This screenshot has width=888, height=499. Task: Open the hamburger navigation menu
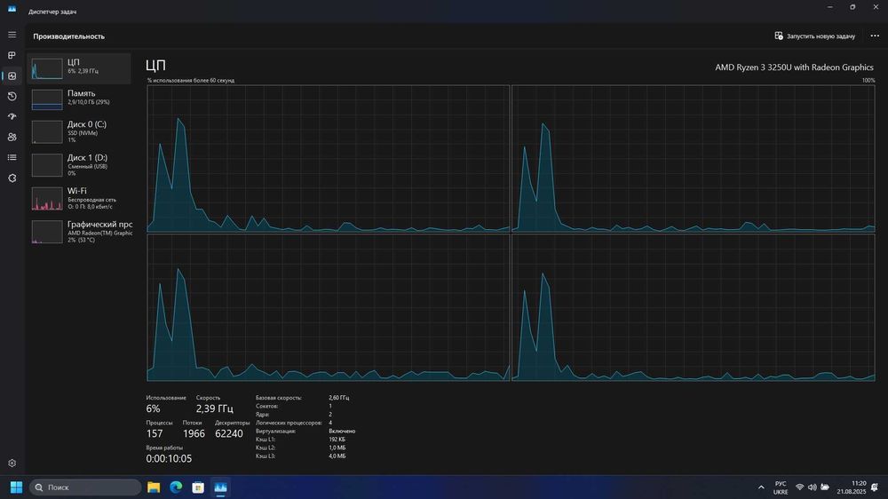coord(12,36)
